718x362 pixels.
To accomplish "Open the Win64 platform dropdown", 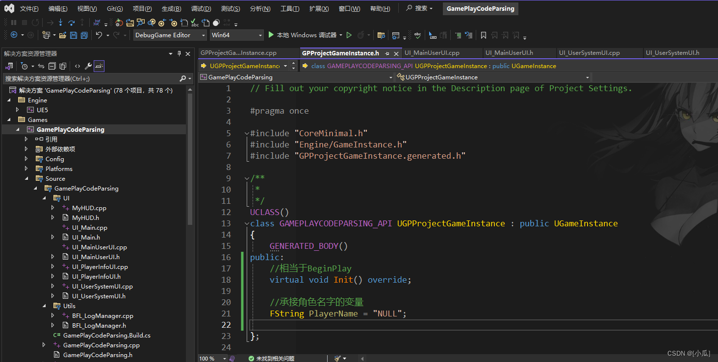I will [x=237, y=35].
